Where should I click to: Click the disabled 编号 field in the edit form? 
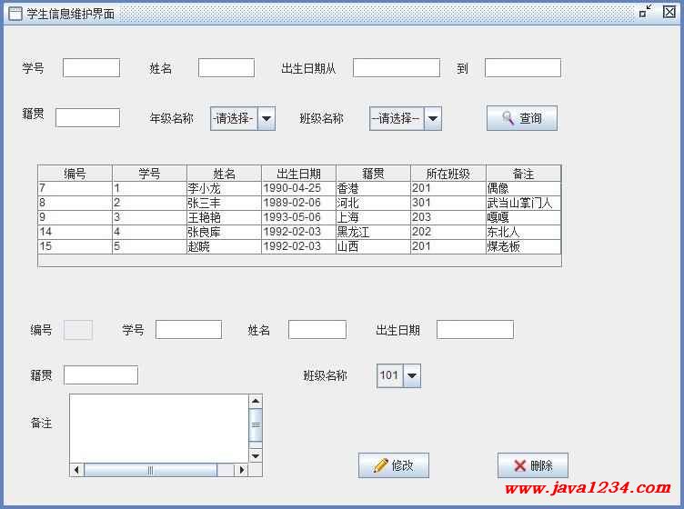coord(78,330)
